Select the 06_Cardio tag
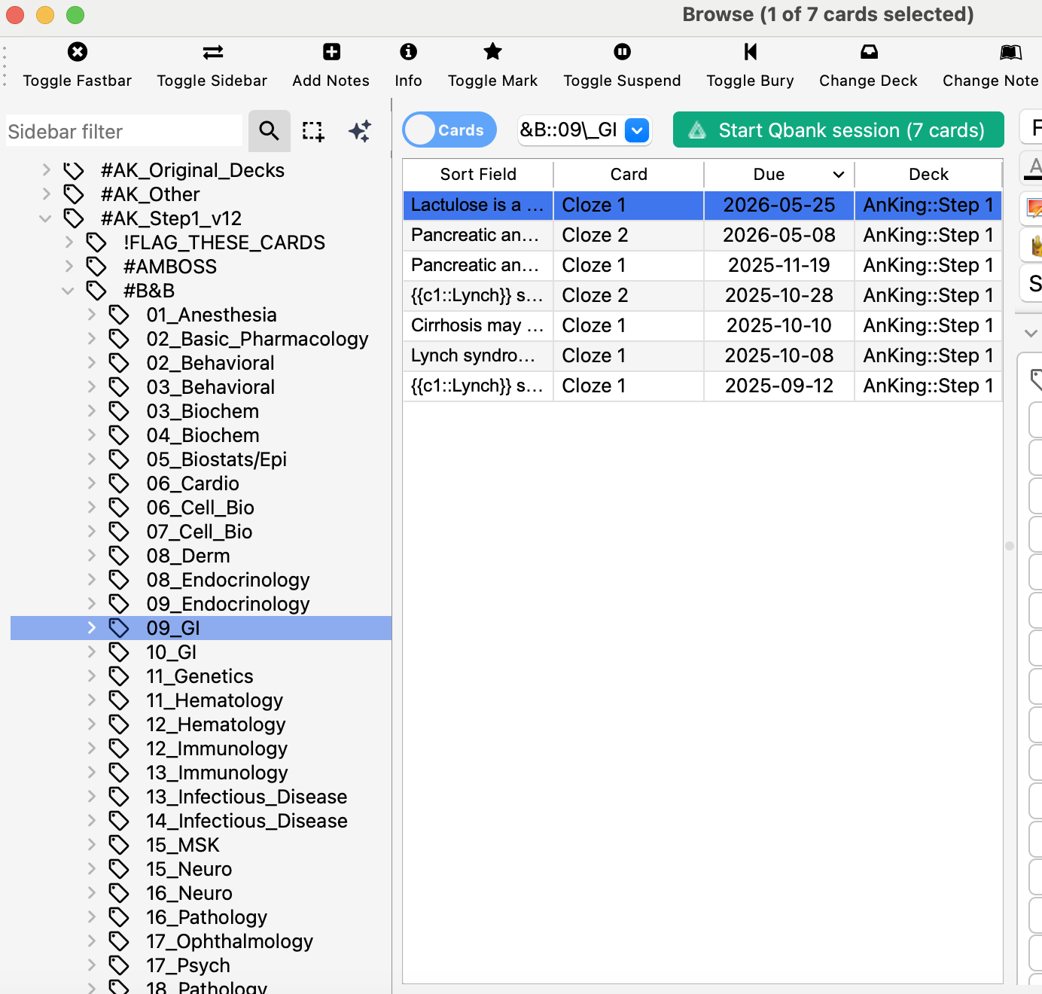The image size is (1042, 994). point(193,483)
